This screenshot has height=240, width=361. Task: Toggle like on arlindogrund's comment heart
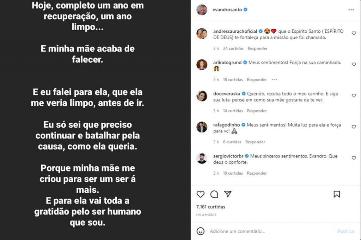pyautogui.click(x=354, y=64)
